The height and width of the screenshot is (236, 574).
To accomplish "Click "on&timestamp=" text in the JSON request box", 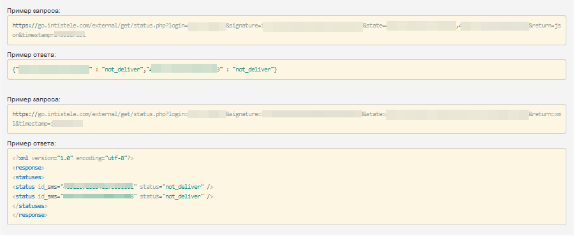I will [x=33, y=35].
